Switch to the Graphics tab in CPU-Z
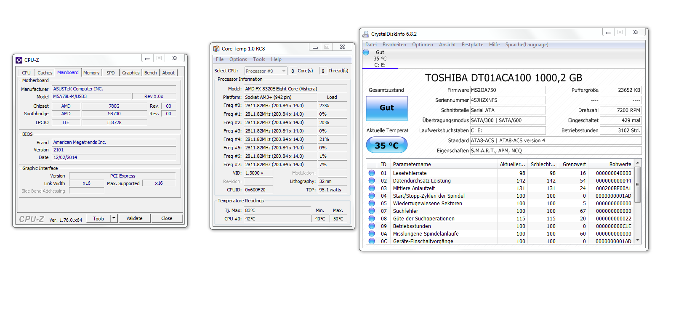This screenshot has width=692, height=334. tap(130, 73)
